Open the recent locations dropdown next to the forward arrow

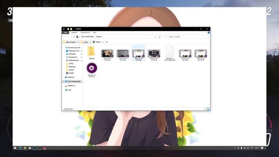click(71, 37)
